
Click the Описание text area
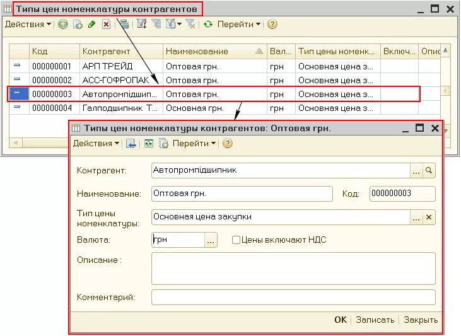293,269
